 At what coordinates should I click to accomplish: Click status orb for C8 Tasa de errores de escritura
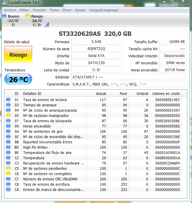(8, 184)
